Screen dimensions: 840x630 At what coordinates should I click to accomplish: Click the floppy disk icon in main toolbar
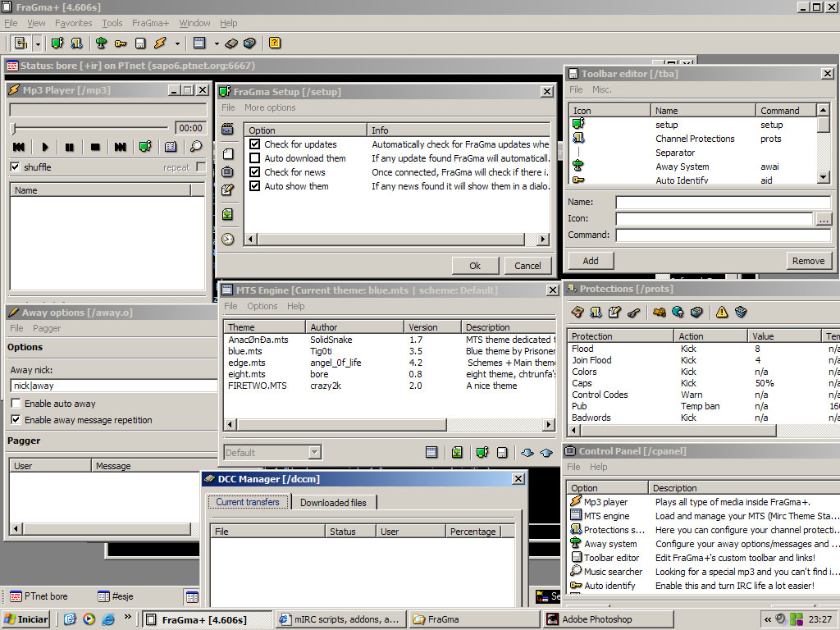pos(140,43)
